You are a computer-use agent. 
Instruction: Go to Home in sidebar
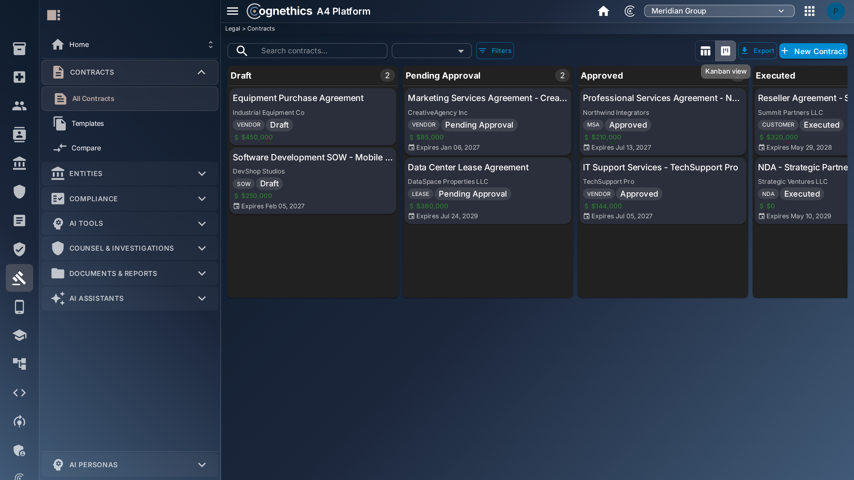click(79, 44)
